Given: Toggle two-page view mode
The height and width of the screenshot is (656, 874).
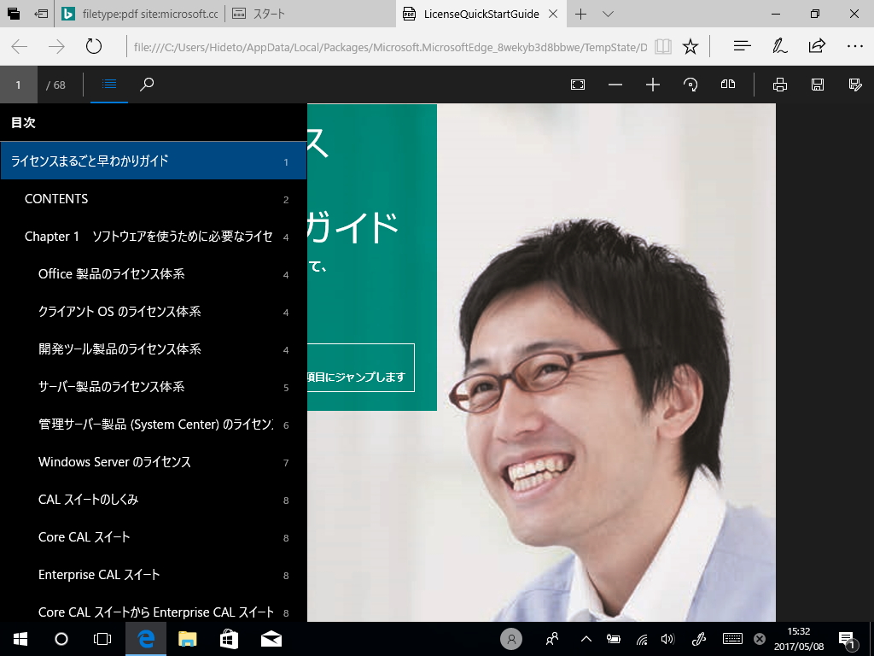Looking at the screenshot, I should 727,85.
